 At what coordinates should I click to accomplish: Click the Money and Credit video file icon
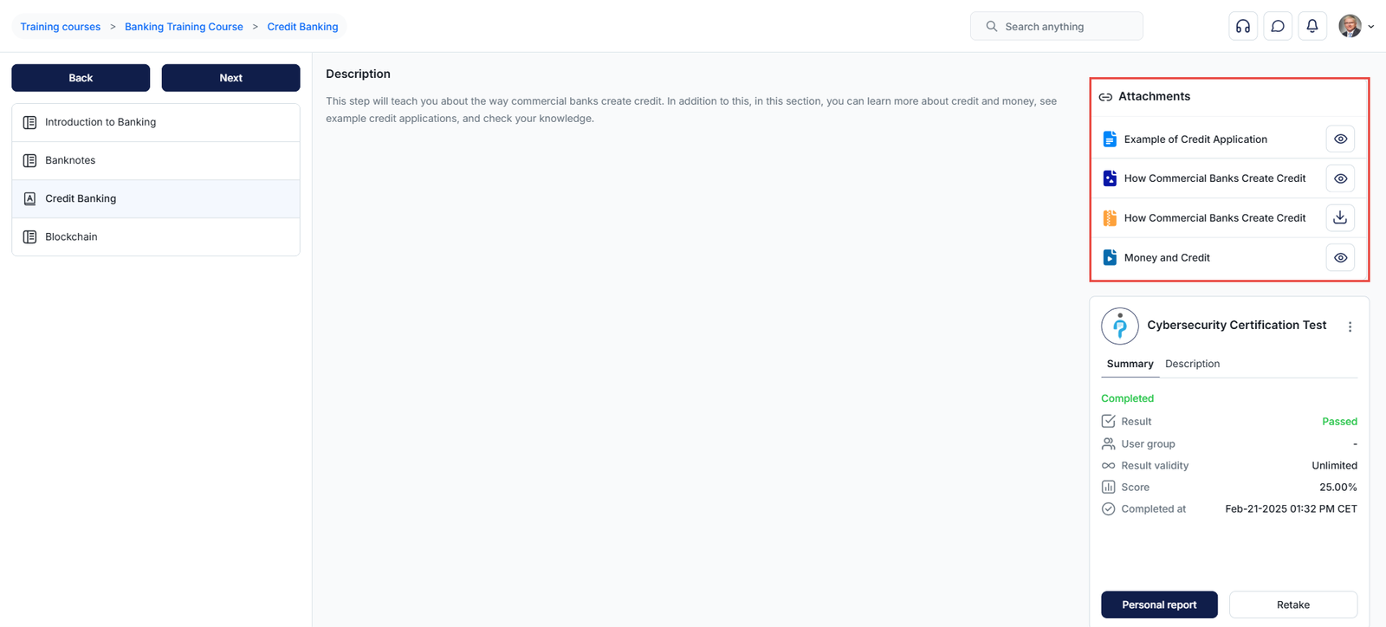pos(1110,258)
